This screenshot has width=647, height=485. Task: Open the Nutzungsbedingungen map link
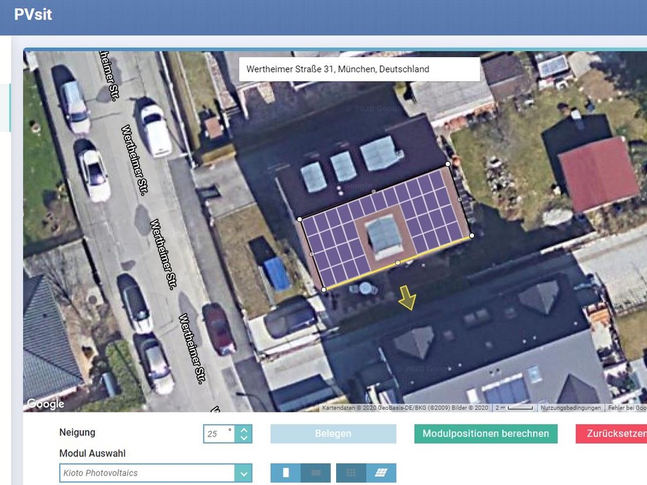(570, 408)
